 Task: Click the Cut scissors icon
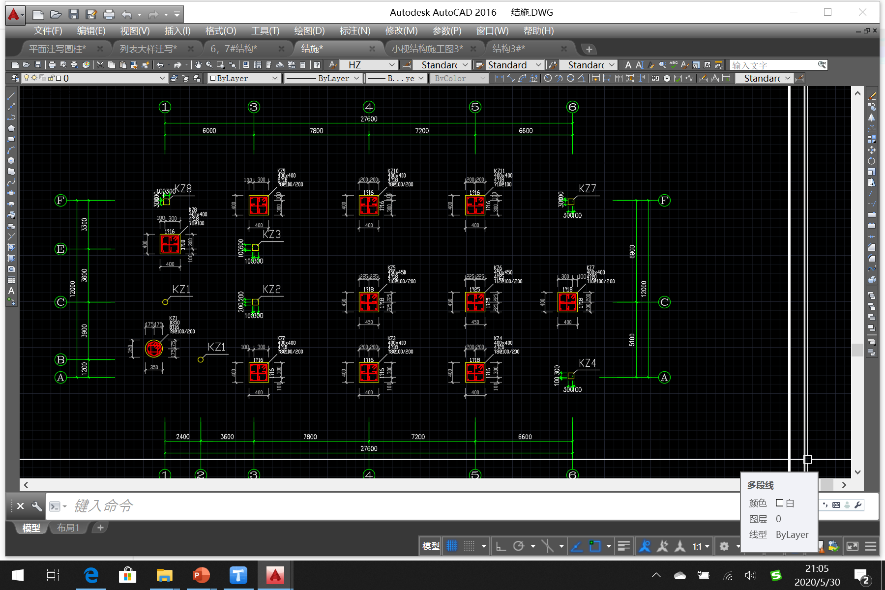pyautogui.click(x=100, y=65)
